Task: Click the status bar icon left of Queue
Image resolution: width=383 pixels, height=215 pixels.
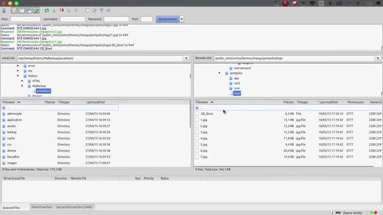Action: 338,213
